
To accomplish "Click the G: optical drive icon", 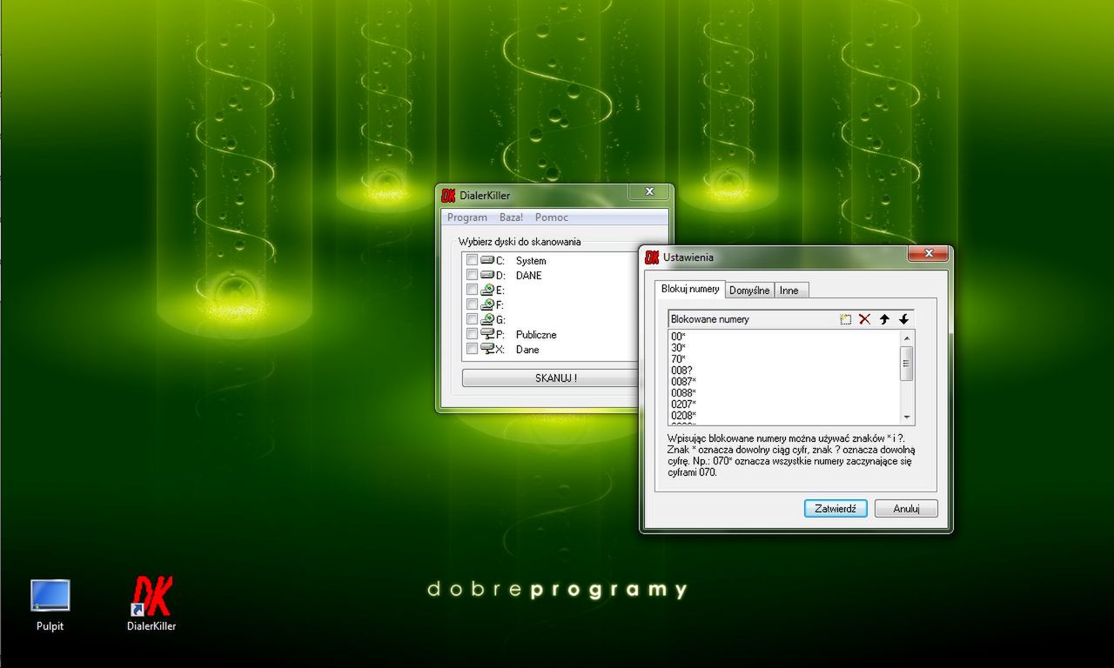I will point(487,319).
